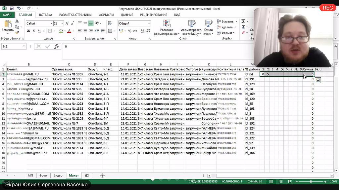Open the Name Box dropdown for N2
The width and height of the screenshot is (339, 190).
click(x=24, y=47)
